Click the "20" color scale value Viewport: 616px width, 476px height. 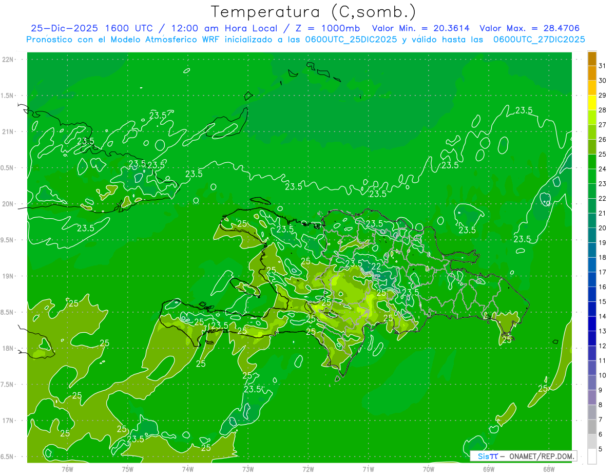coord(603,228)
